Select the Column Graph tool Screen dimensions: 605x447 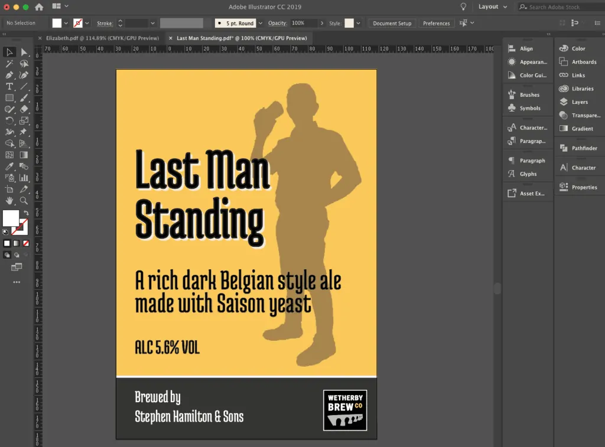[x=24, y=178]
